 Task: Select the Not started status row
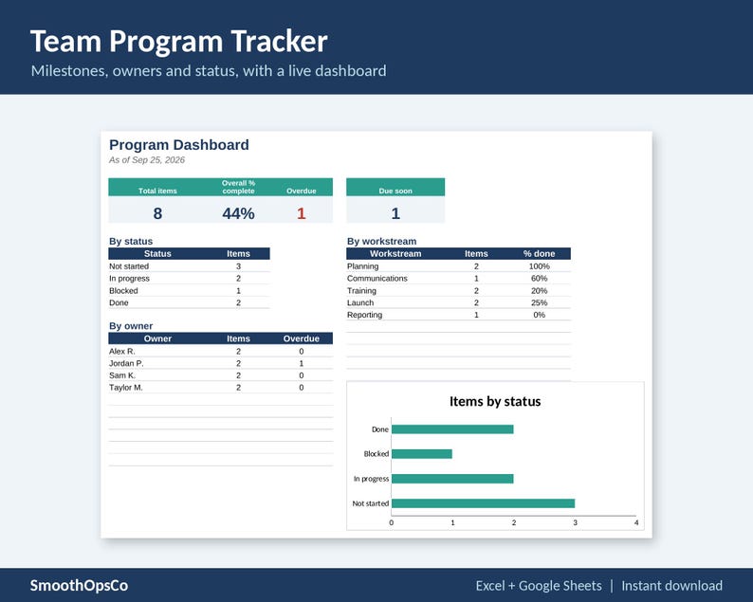(190, 266)
